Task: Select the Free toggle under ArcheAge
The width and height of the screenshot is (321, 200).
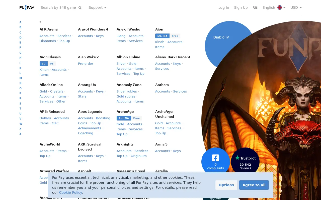Action: [136, 118]
